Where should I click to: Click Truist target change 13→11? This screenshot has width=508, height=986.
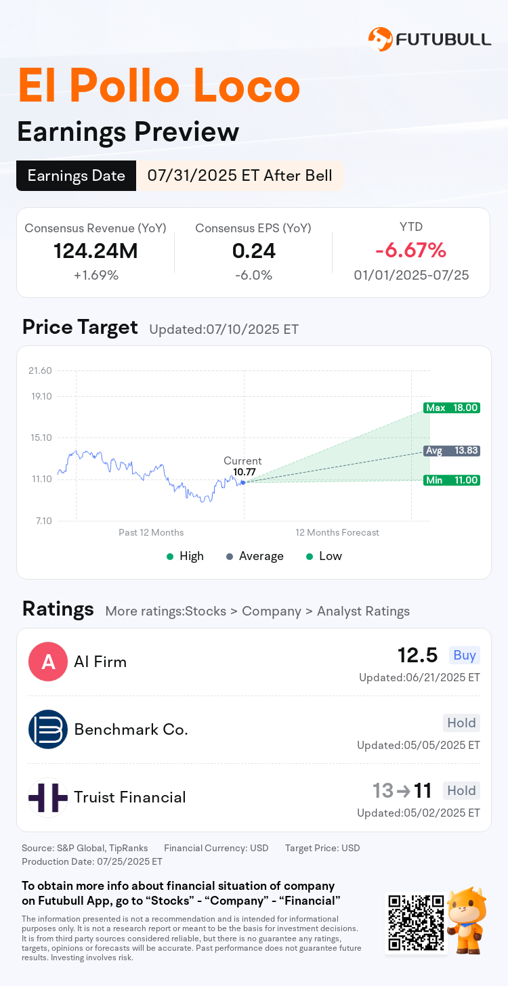point(402,791)
